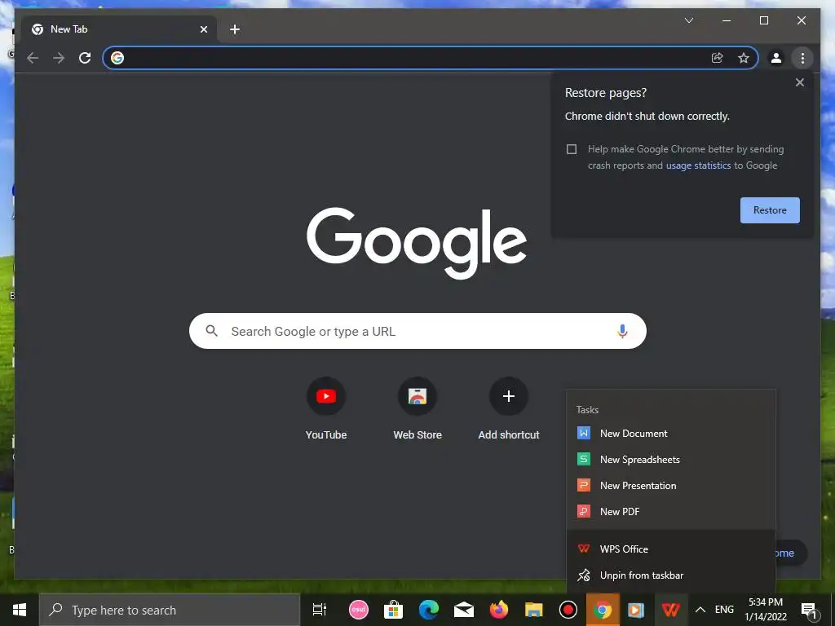Screen dimensions: 835x626
Task: Open the Windows Start menu
Action: click(x=20, y=610)
